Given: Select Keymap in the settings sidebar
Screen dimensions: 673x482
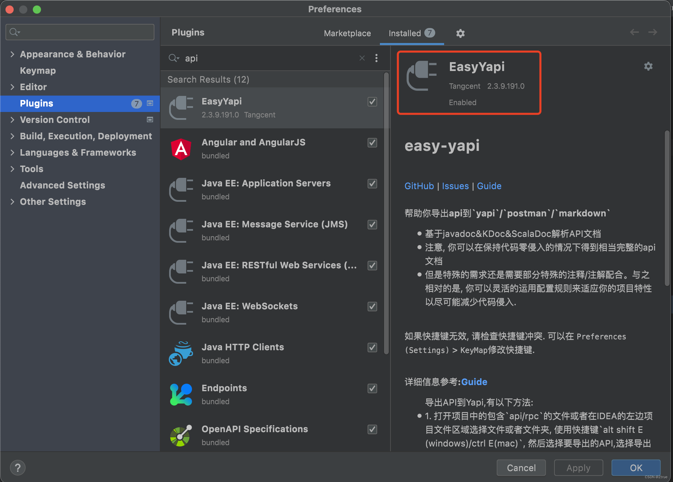Looking at the screenshot, I should click(x=38, y=70).
